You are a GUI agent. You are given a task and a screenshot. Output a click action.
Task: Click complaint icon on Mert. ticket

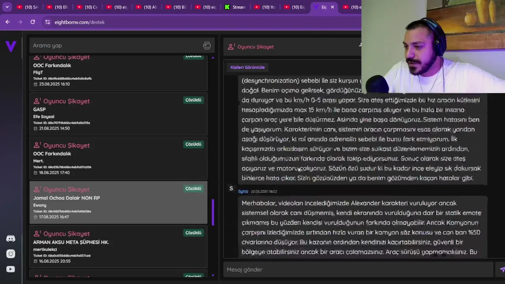click(37, 145)
